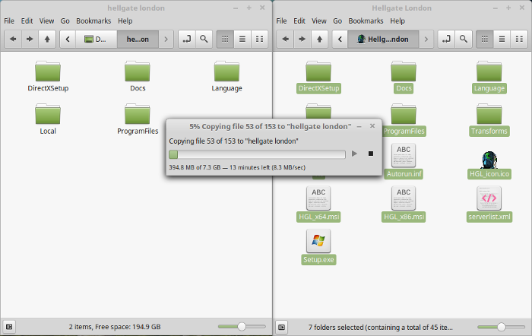Open Bookmarks menu in left window
The width and height of the screenshot is (532, 336).
click(x=93, y=21)
